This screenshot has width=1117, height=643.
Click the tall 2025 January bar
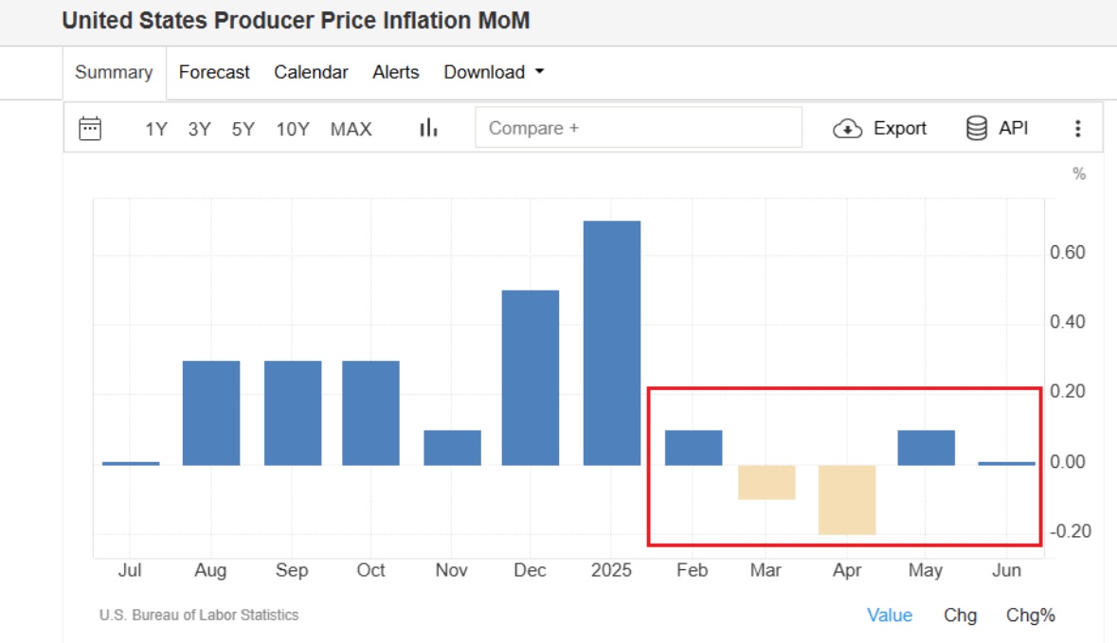point(612,343)
